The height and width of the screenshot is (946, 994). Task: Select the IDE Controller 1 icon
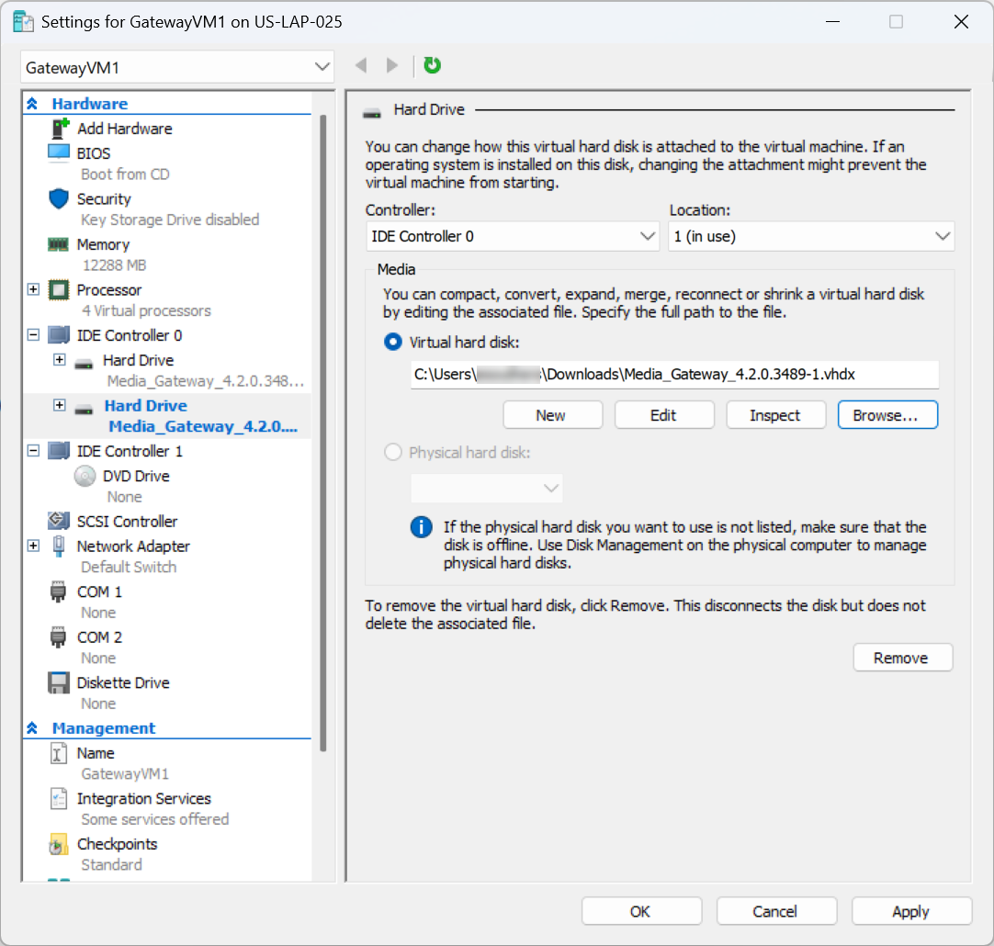coord(59,451)
